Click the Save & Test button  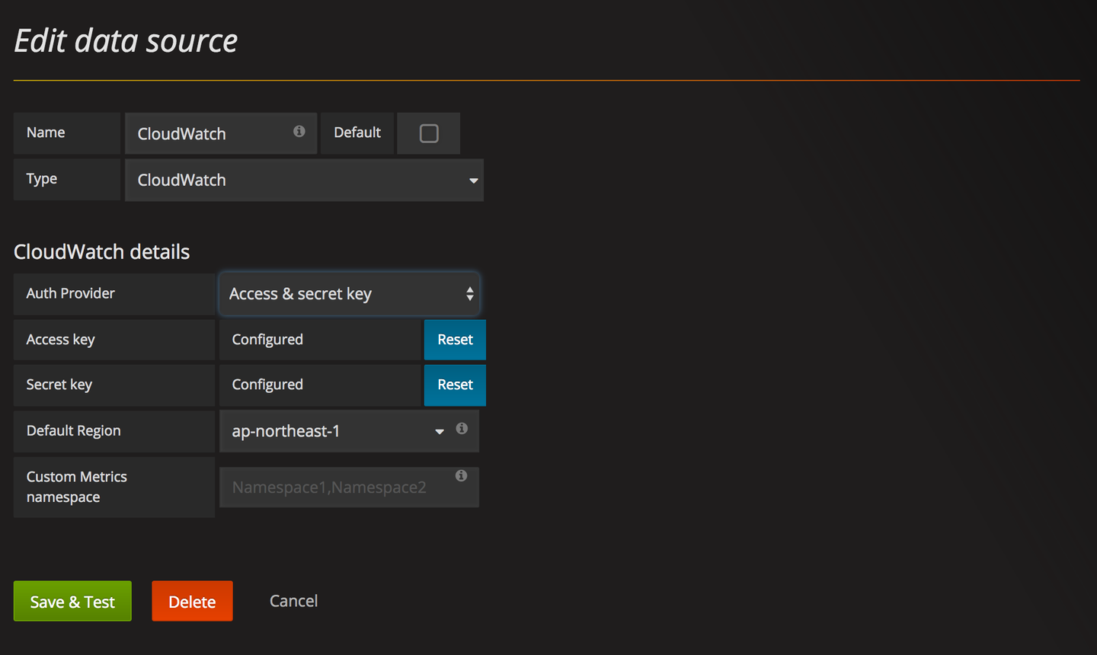(x=72, y=602)
